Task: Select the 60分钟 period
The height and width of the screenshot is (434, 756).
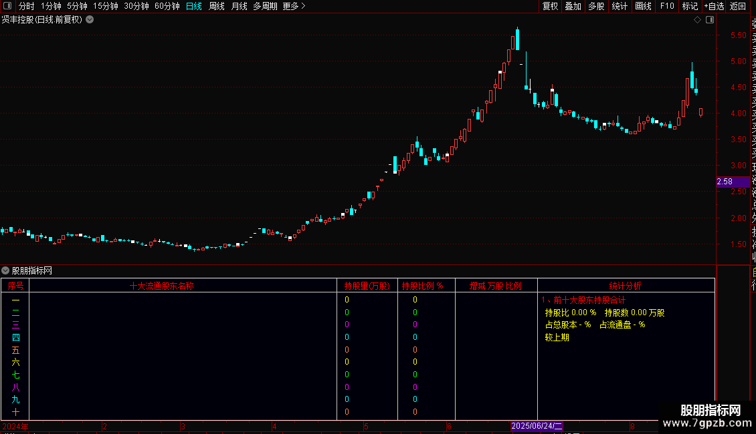Action: click(x=167, y=6)
